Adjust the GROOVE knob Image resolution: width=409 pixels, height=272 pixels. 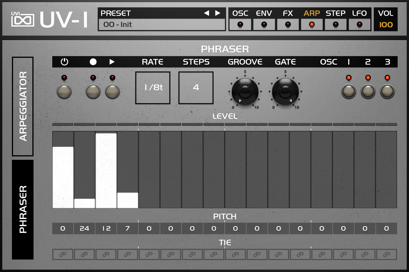click(245, 92)
